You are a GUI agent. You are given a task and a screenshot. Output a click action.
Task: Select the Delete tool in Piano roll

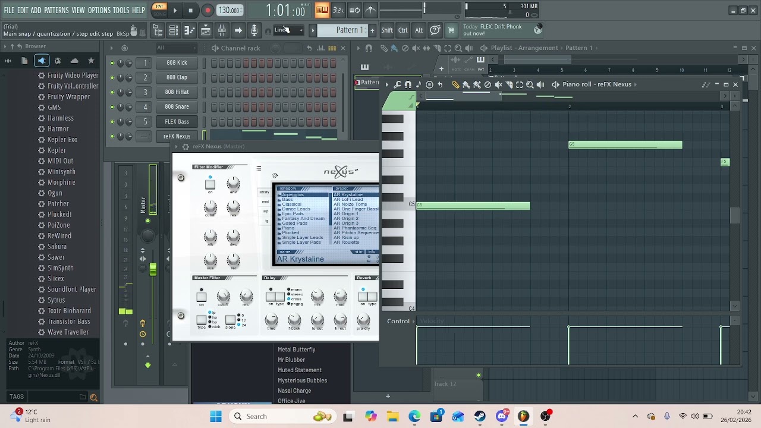point(488,84)
